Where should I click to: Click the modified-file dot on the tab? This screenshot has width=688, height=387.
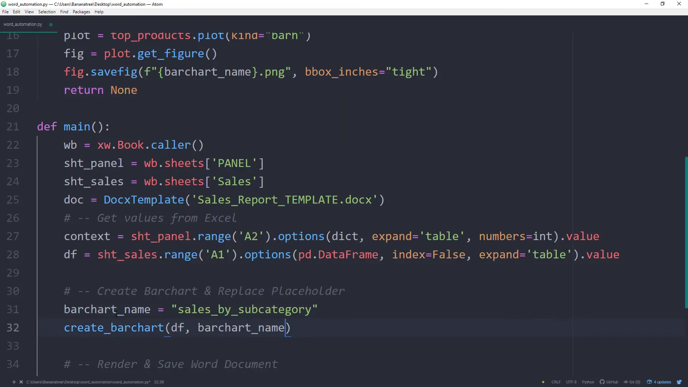point(51,24)
